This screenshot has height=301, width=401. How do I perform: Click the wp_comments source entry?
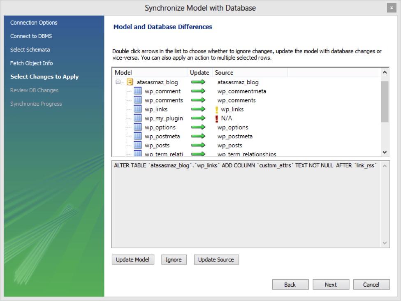236,100
